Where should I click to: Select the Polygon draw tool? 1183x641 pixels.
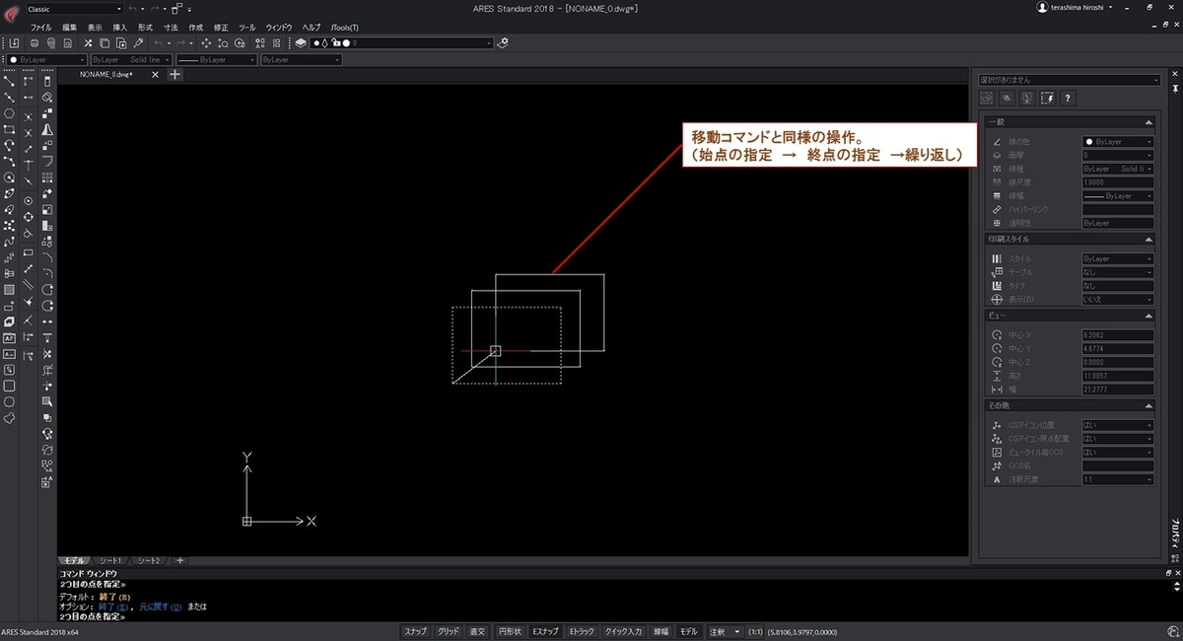coord(9,112)
